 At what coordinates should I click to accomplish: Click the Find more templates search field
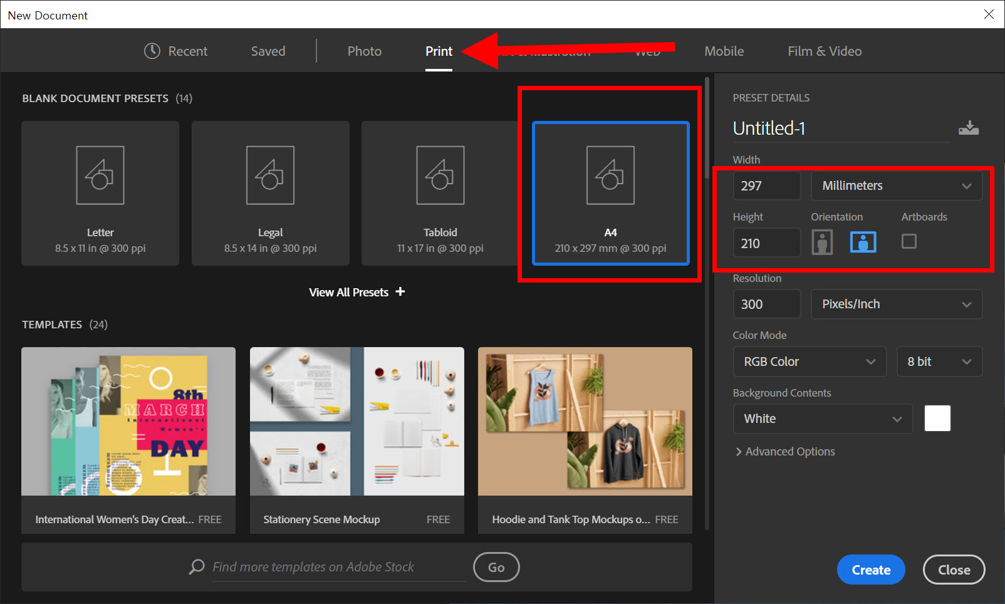coord(339,567)
